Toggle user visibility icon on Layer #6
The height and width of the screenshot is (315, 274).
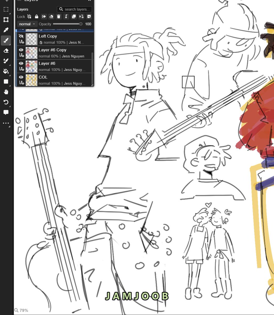(x=22, y=69)
